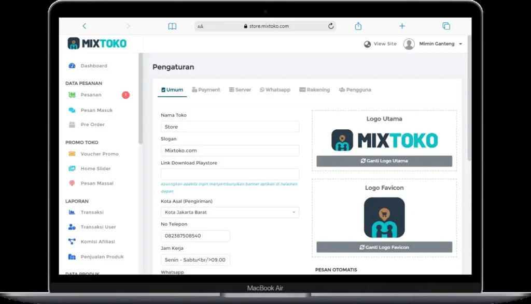Click the Logo Favicon preview image

click(384, 218)
